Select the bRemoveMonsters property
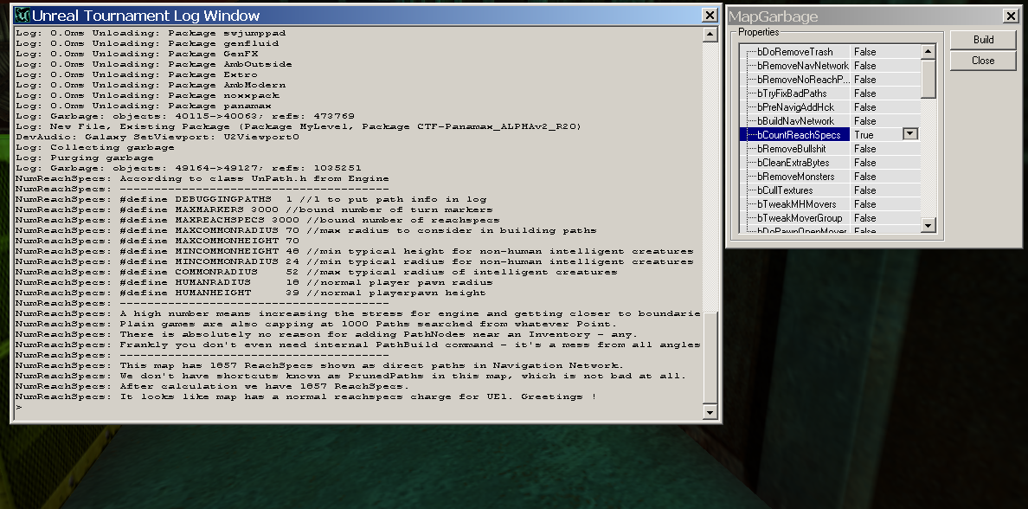Screen dimensions: 1028x509 click(x=796, y=177)
